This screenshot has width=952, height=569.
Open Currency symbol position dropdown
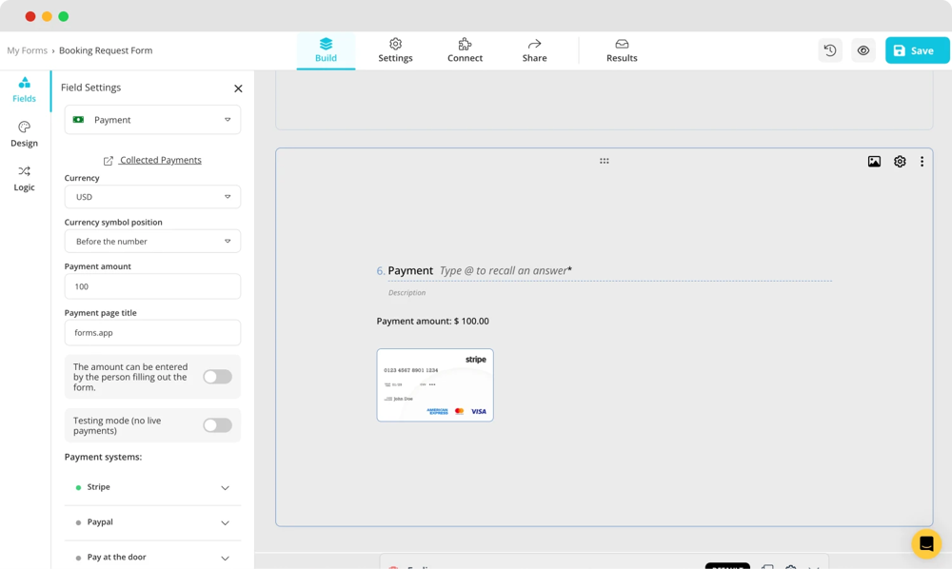coord(152,242)
